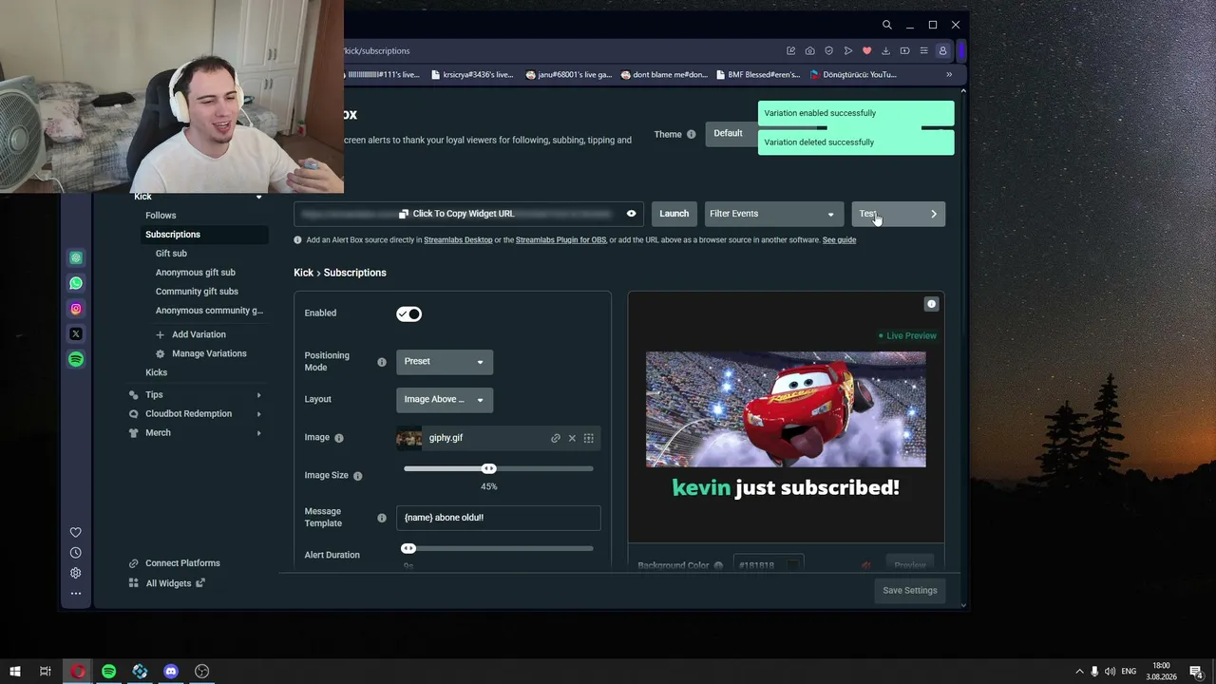Open the sidebar heart bookmarks icon
Image resolution: width=1216 pixels, height=684 pixels.
click(x=76, y=532)
